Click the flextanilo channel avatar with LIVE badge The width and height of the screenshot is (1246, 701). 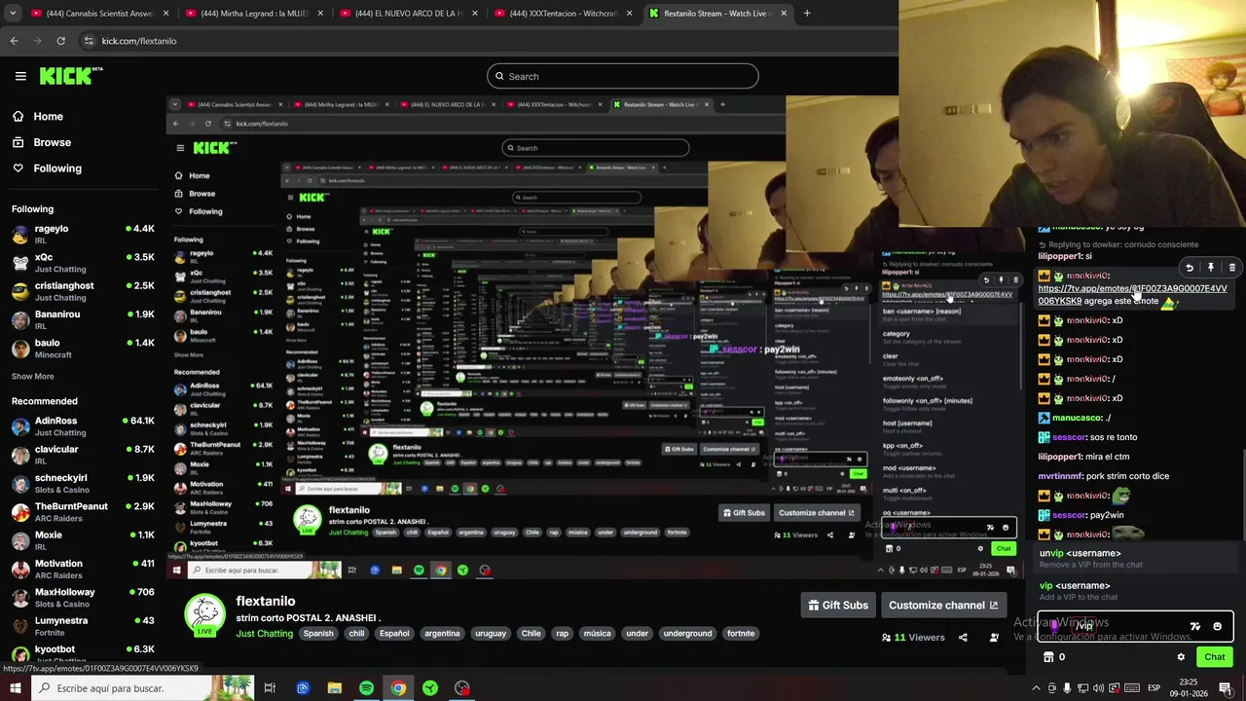(204, 615)
